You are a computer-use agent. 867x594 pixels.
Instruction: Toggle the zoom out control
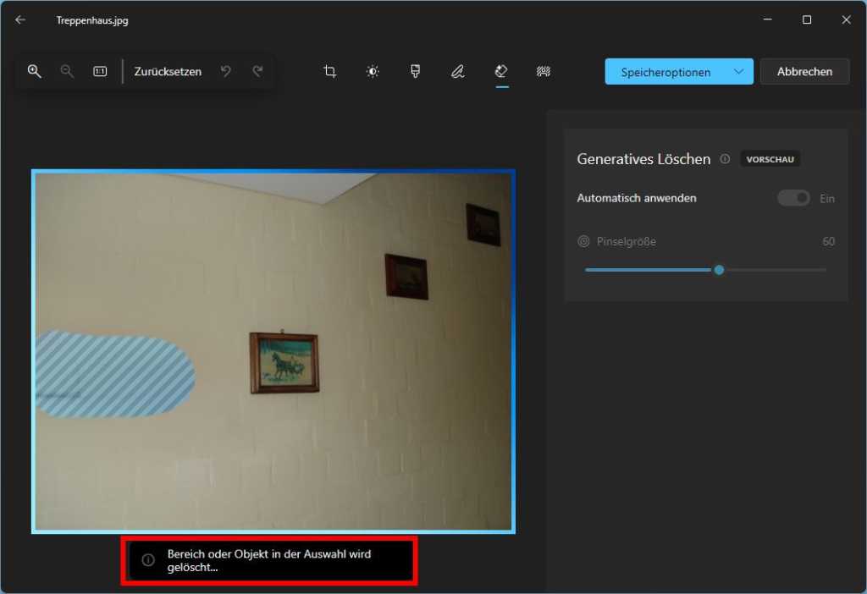(67, 71)
